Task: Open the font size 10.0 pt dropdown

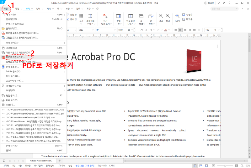Action: pyautogui.click(x=132, y=30)
